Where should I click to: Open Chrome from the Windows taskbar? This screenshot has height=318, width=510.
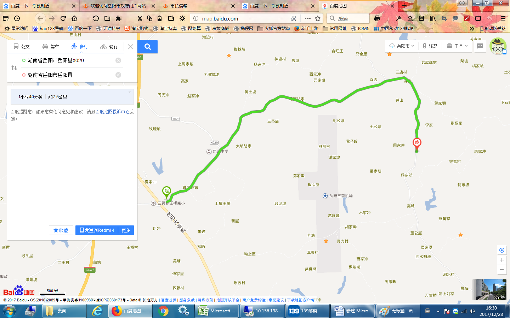click(x=163, y=311)
